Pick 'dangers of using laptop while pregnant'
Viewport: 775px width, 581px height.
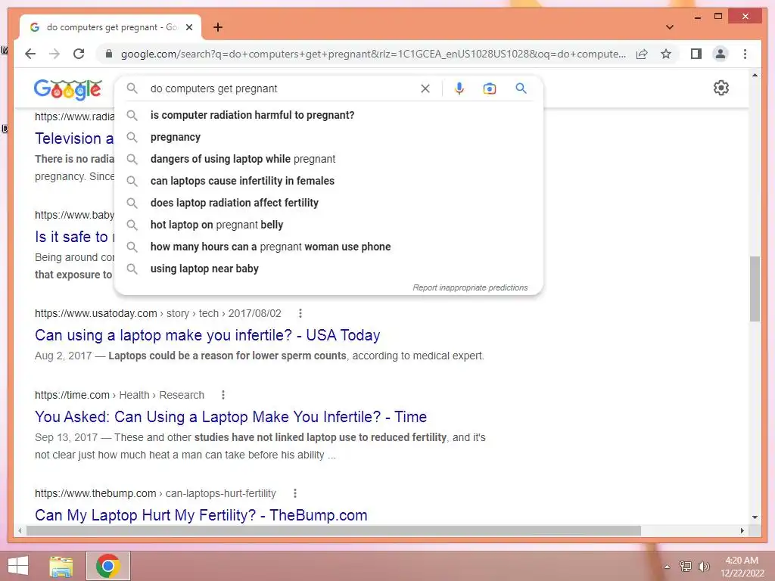[328, 159]
